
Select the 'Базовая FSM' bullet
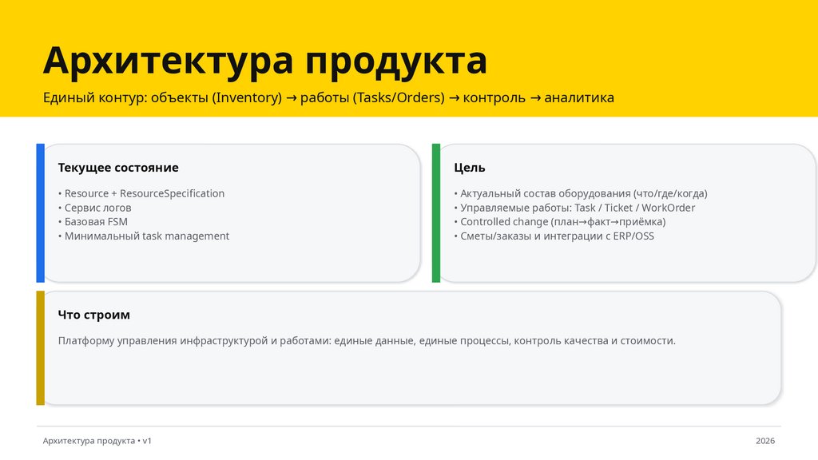pos(93,222)
